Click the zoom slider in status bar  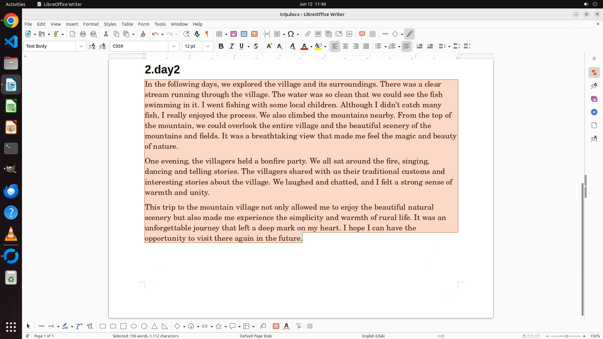566,336
